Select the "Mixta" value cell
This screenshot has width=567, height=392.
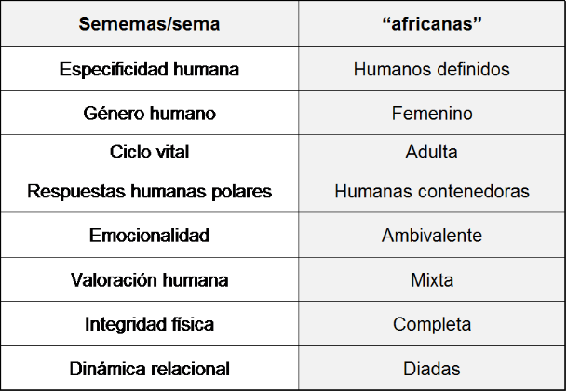tap(431, 279)
